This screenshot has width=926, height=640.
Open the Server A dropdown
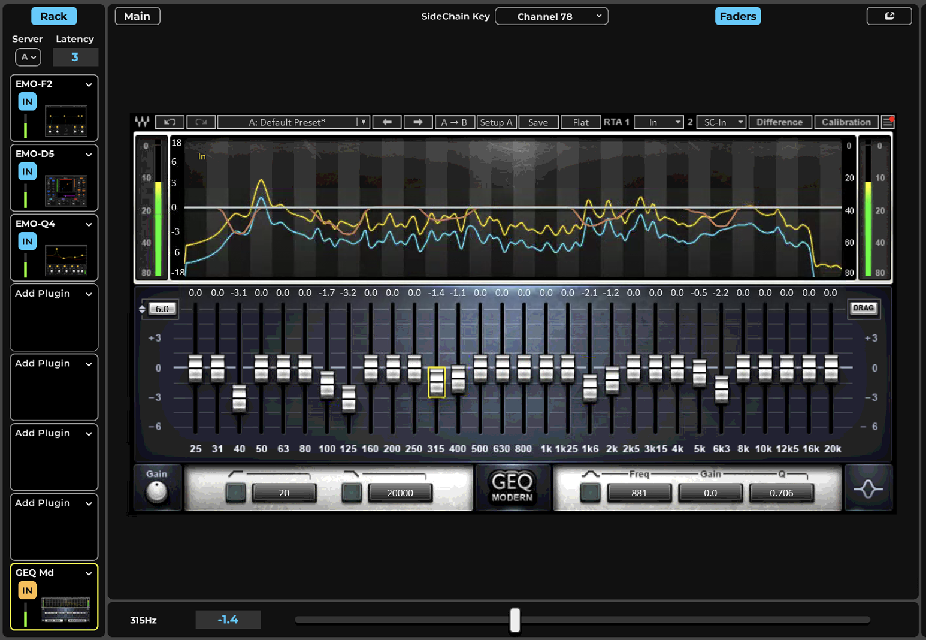coord(28,57)
